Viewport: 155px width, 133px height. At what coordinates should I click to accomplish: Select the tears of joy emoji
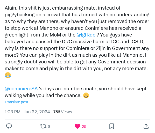[x=8, y=75]
